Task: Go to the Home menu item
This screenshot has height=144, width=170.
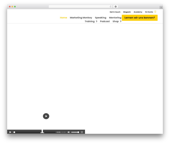Action: [64, 18]
